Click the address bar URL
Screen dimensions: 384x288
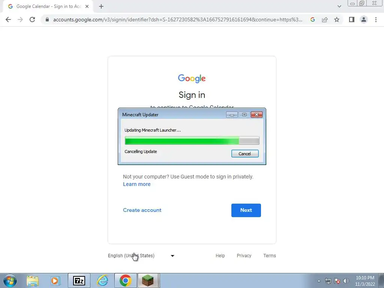click(x=177, y=19)
